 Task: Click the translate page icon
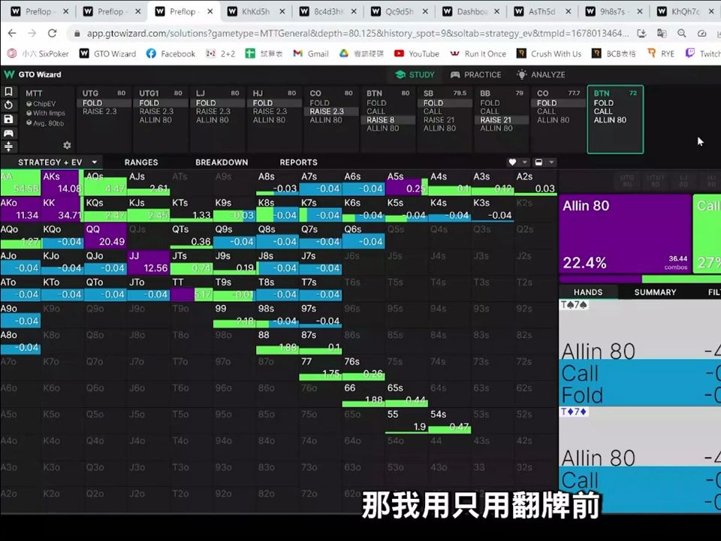pyautogui.click(x=662, y=33)
